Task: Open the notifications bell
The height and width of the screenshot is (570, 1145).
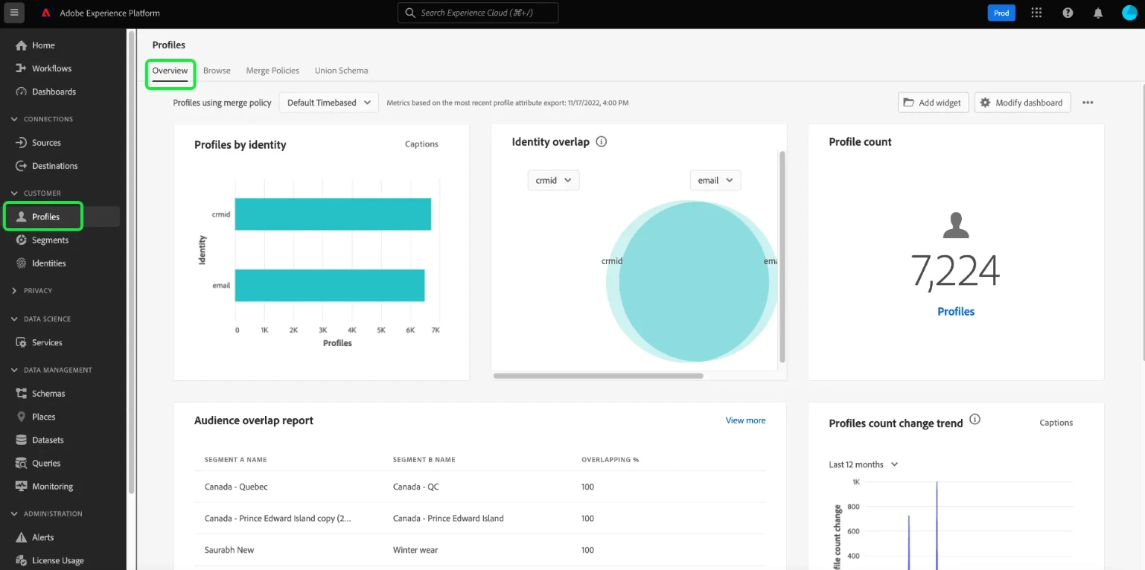Action: (1098, 13)
